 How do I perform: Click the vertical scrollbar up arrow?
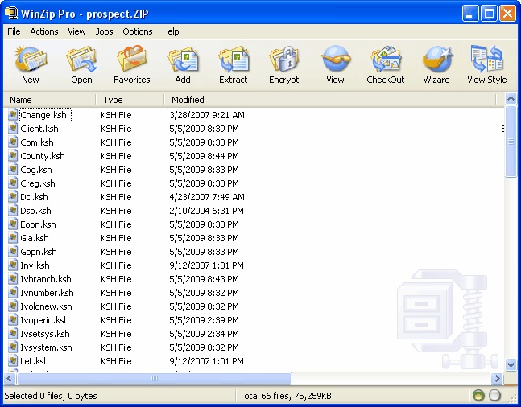click(x=511, y=98)
